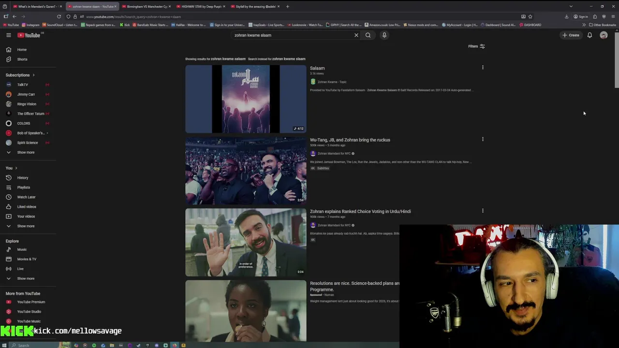619x348 pixels.
Task: Open the account avatar menu
Action: coord(604,35)
